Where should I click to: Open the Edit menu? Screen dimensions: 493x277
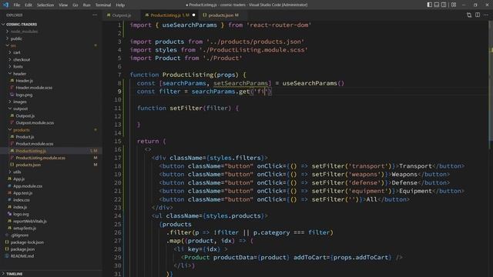click(x=29, y=5)
